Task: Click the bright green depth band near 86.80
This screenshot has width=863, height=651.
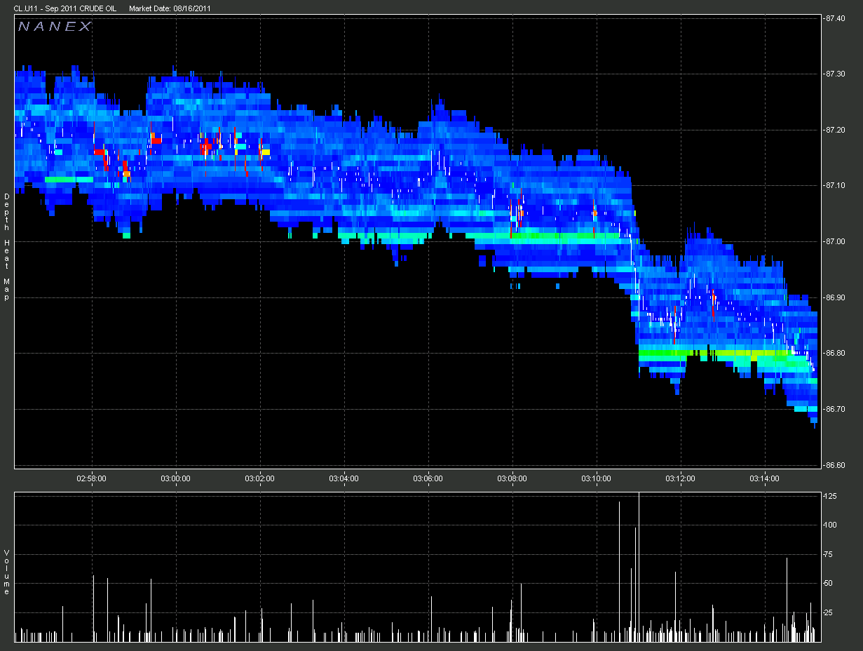Action: click(715, 353)
